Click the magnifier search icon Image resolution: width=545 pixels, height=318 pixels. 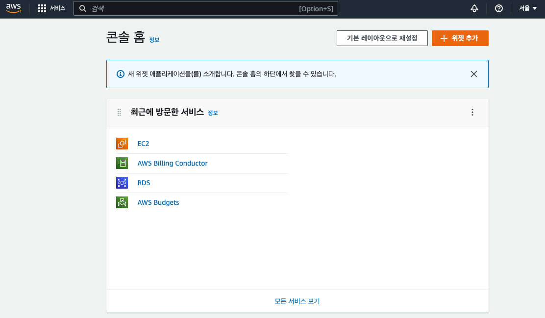[x=83, y=8]
